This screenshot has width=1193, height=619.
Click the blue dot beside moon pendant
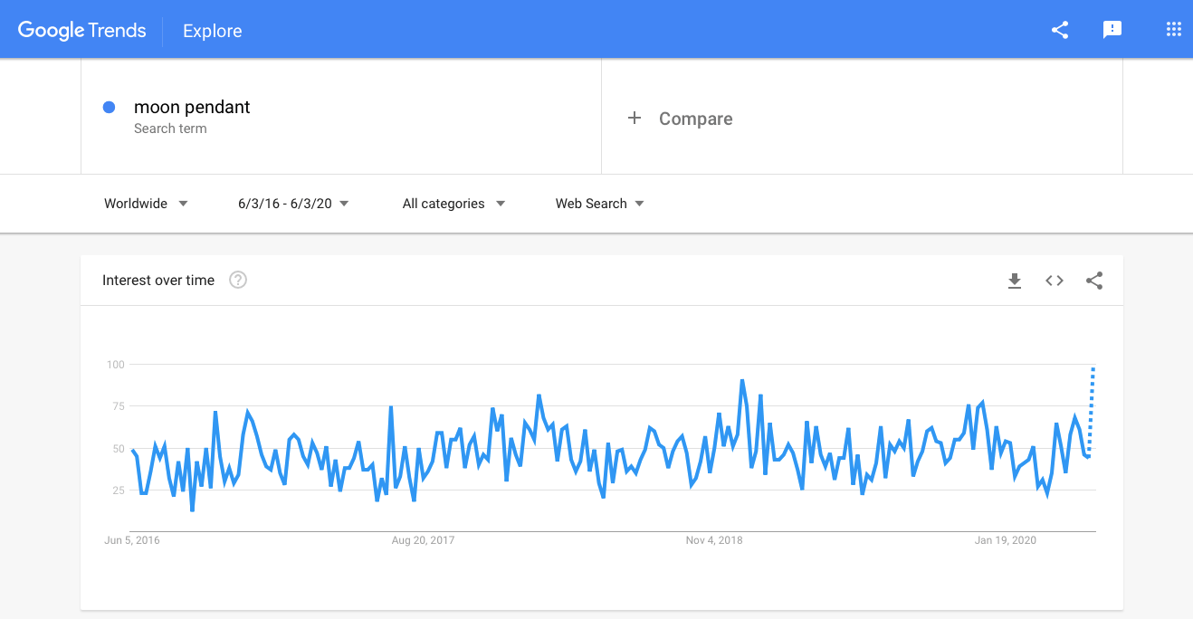[110, 107]
